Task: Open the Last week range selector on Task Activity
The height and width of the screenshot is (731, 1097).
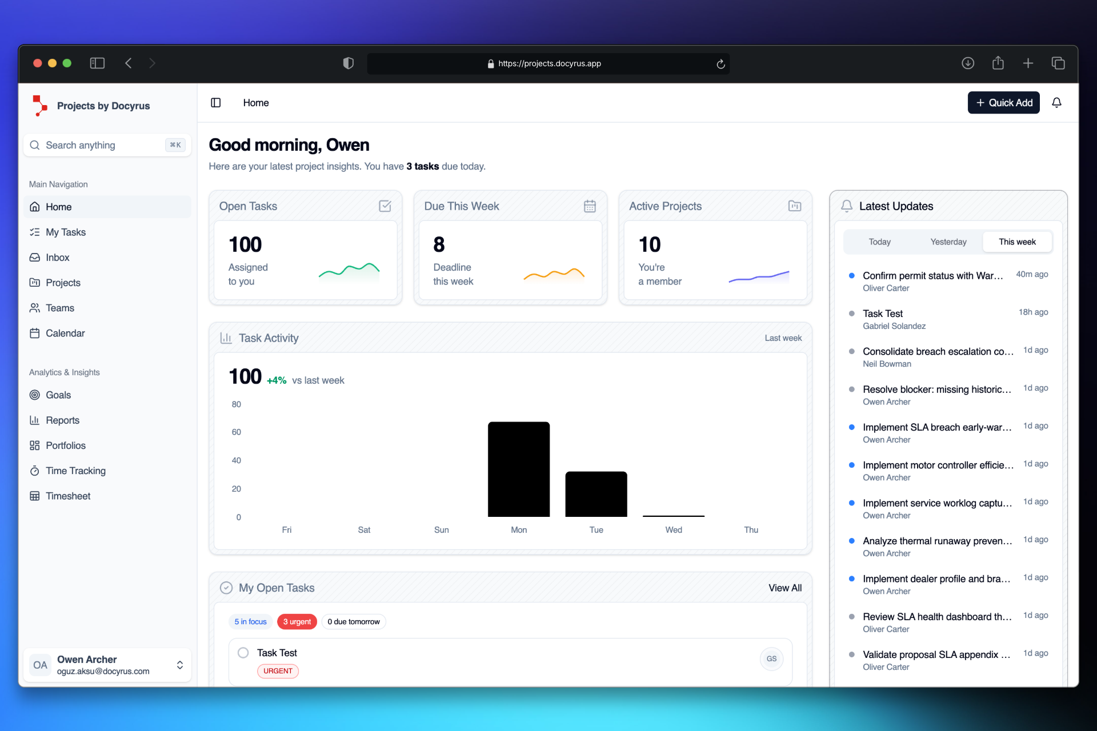Action: tap(783, 338)
